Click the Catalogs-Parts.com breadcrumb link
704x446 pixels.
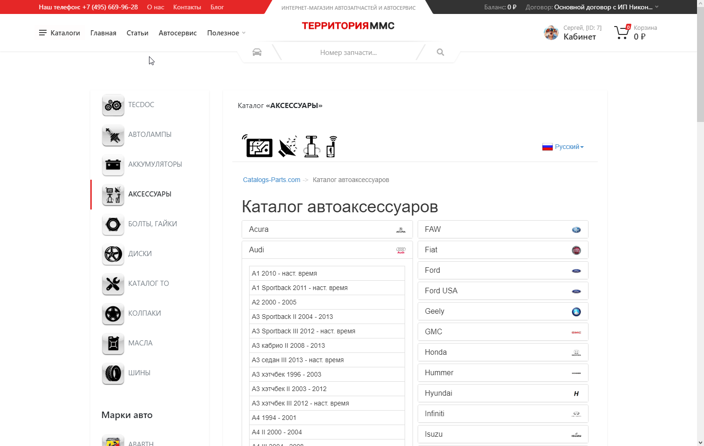click(x=271, y=180)
